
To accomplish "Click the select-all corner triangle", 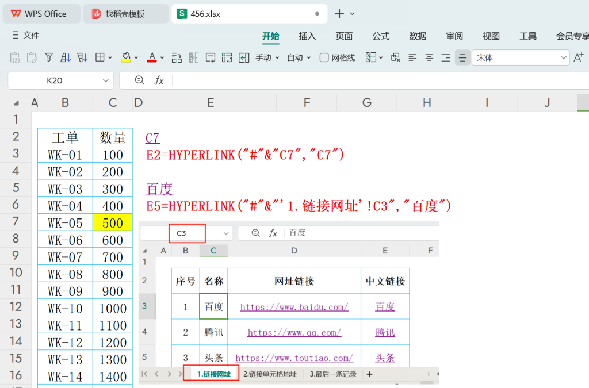I will pyautogui.click(x=16, y=103).
